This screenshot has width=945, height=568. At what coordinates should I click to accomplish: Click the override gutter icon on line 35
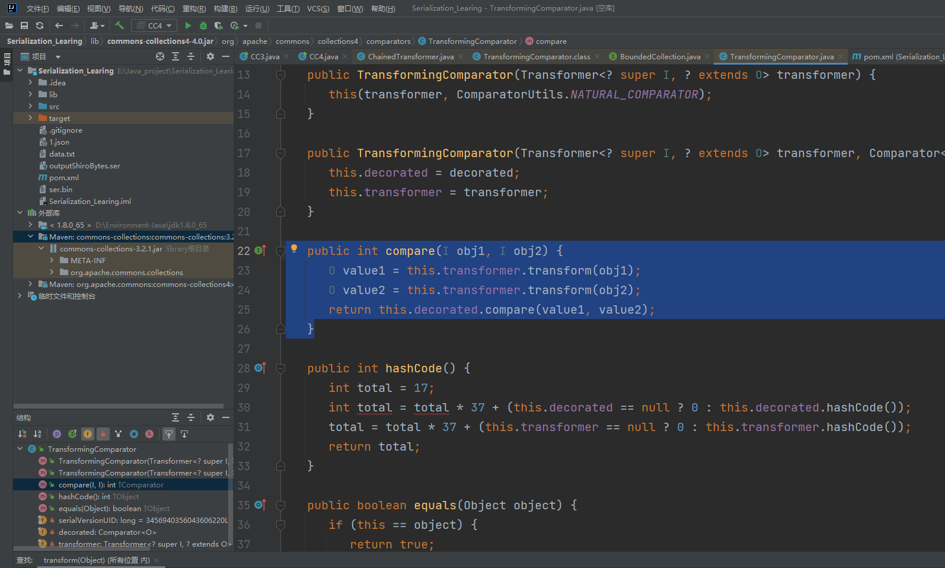click(260, 505)
